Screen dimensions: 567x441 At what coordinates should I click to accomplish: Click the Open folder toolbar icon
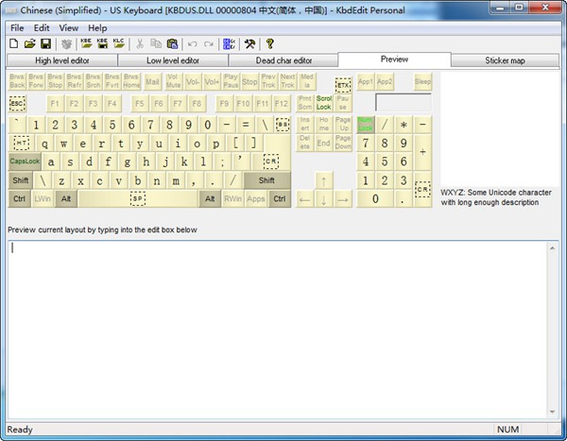pos(29,43)
